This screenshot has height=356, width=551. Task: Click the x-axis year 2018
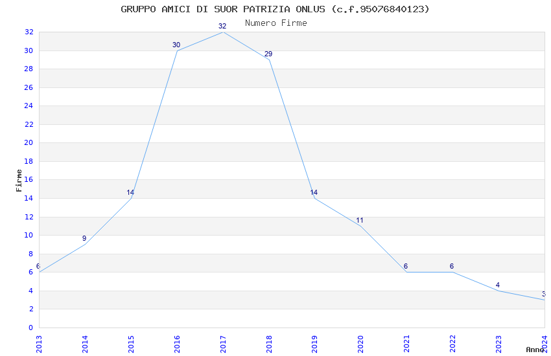point(269,344)
